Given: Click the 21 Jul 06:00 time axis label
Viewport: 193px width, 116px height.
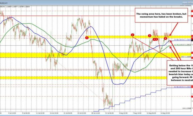Looking at the screenshot, I should point(68,113).
